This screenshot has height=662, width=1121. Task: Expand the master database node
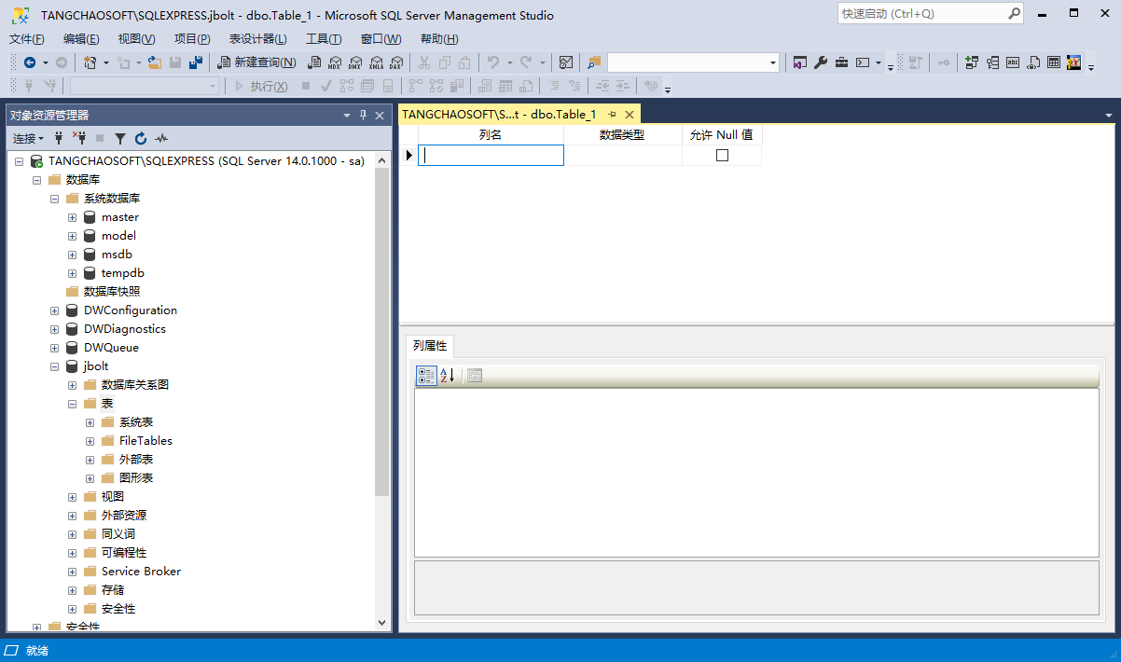[72, 217]
